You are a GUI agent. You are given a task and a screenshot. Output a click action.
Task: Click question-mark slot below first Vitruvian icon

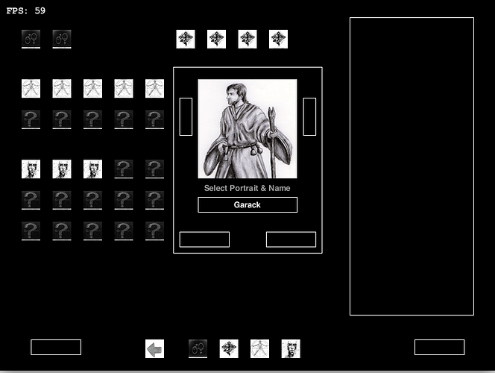pyautogui.click(x=31, y=119)
